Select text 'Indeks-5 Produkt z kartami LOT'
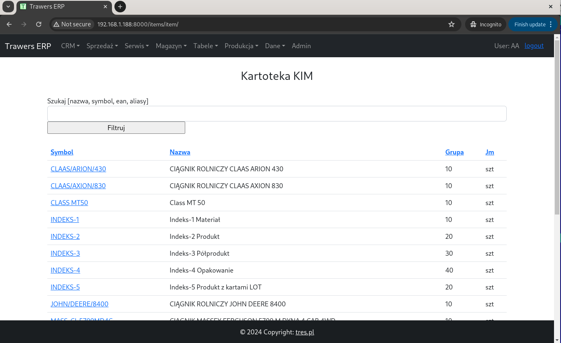Viewport: 561px width, 343px height. pyautogui.click(x=216, y=287)
